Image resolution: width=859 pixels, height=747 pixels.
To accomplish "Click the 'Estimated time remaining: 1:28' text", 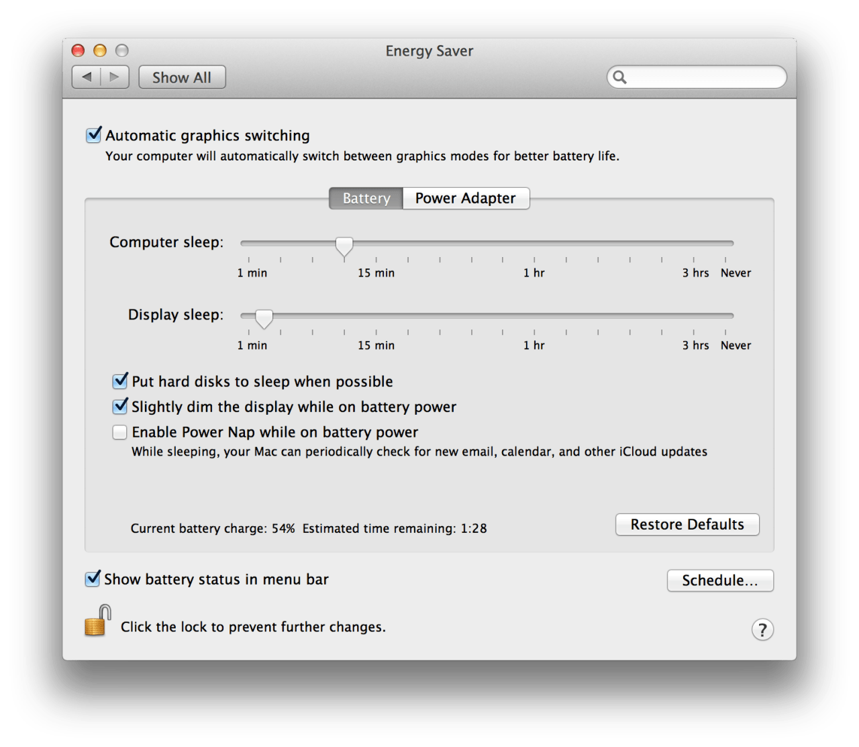I will coord(395,528).
